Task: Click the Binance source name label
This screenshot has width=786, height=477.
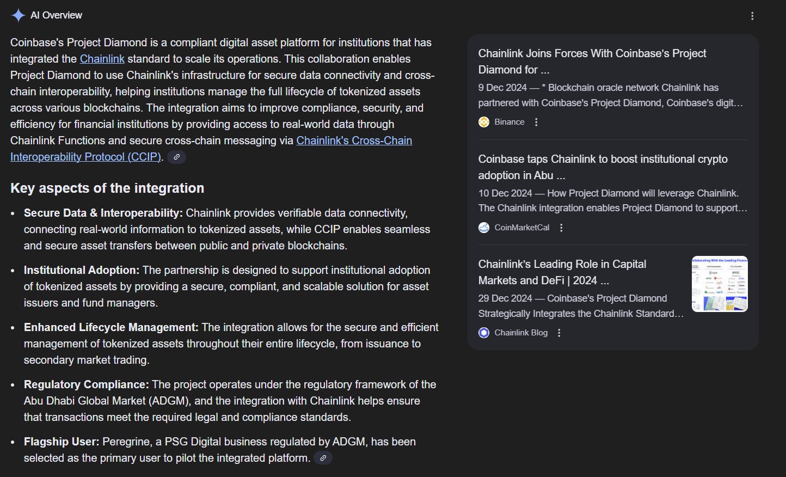Action: click(x=509, y=122)
